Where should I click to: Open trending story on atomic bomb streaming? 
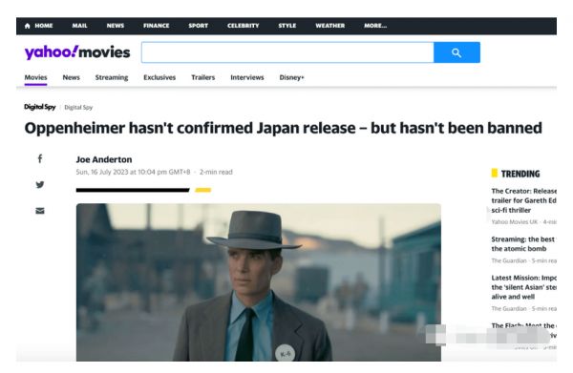523,244
